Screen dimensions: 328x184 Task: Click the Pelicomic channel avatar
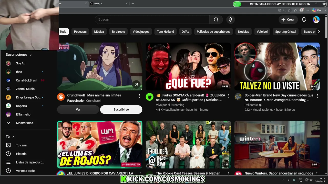[238, 97]
